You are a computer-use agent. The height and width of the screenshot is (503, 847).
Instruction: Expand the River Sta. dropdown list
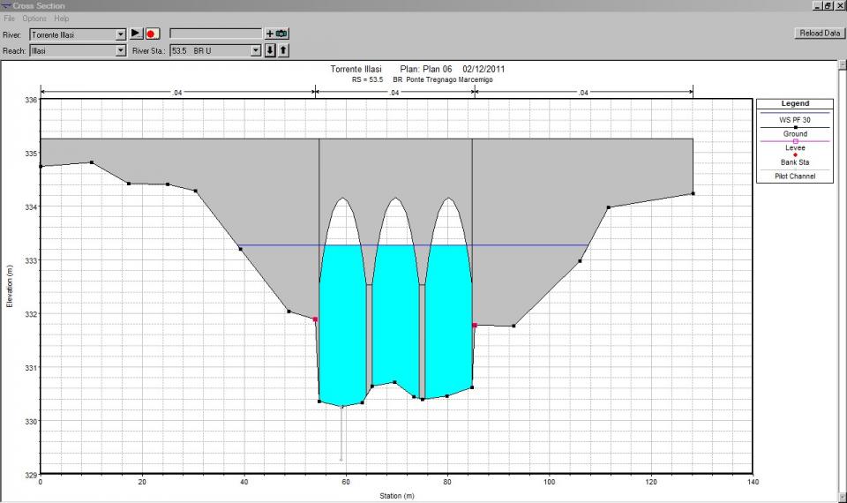pos(256,51)
